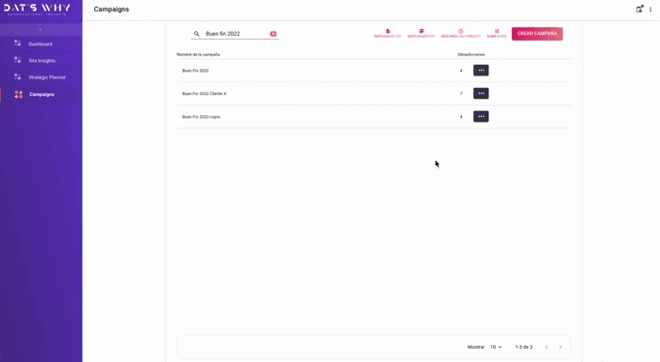Click the Descargar CSV icon
Viewport: 660px width, 362px height.
click(388, 31)
